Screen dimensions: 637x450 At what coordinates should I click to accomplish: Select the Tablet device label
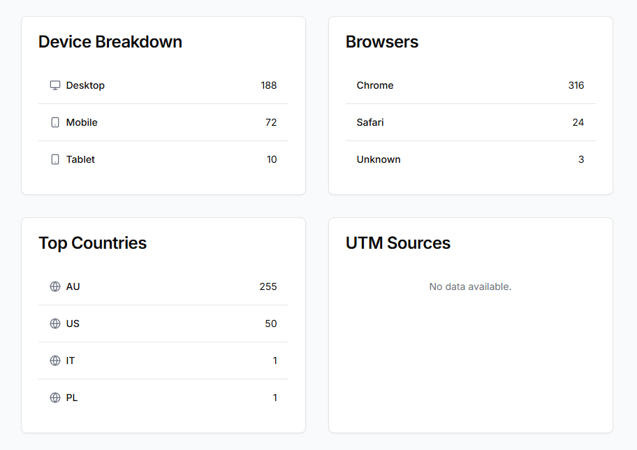(80, 159)
